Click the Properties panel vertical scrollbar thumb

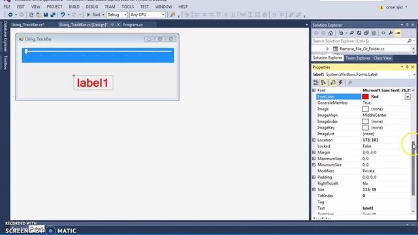point(413,168)
